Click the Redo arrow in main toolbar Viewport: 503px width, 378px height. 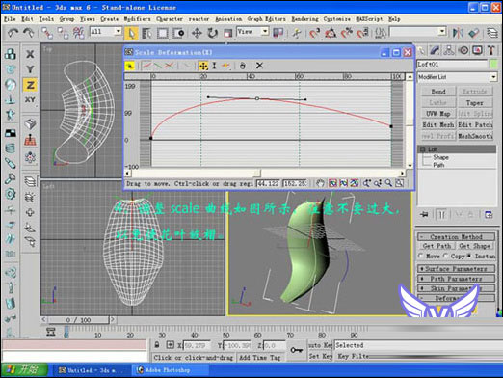pyautogui.click(x=29, y=33)
